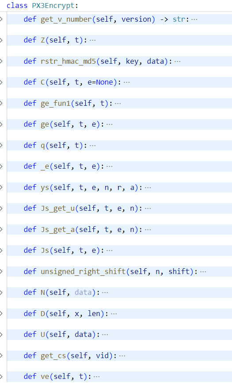Click the ellipsis after get_v_number signature
Viewport: 232px width, 386px height.
pyautogui.click(x=194, y=19)
